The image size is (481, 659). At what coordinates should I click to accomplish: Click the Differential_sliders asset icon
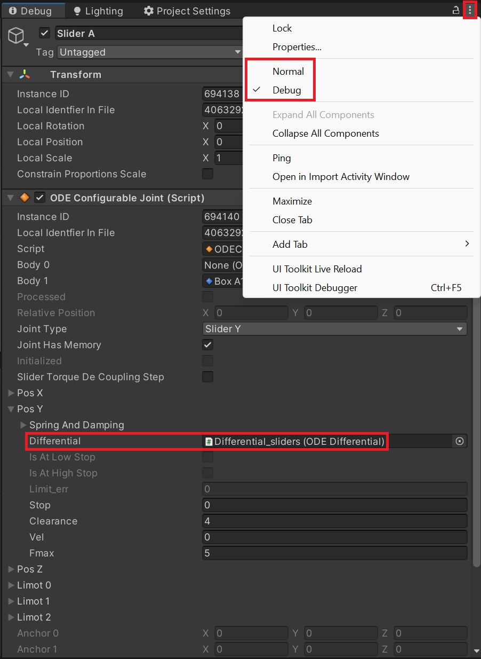point(210,441)
